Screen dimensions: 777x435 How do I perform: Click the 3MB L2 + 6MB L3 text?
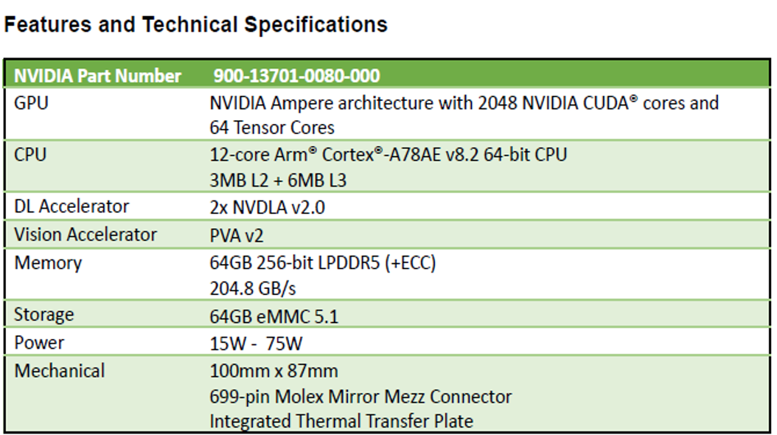coord(278,181)
